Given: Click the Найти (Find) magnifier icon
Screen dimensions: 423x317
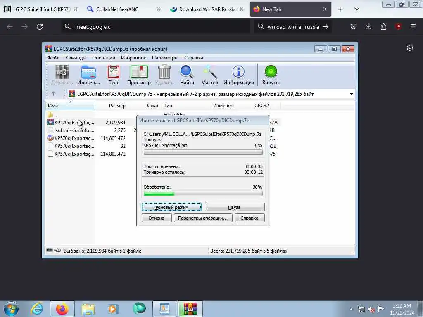Looking at the screenshot, I should 187,75.
